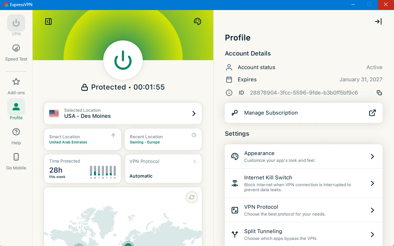394x246 pixels.
Task: Open the Help section in the sidebar
Action: point(16,136)
